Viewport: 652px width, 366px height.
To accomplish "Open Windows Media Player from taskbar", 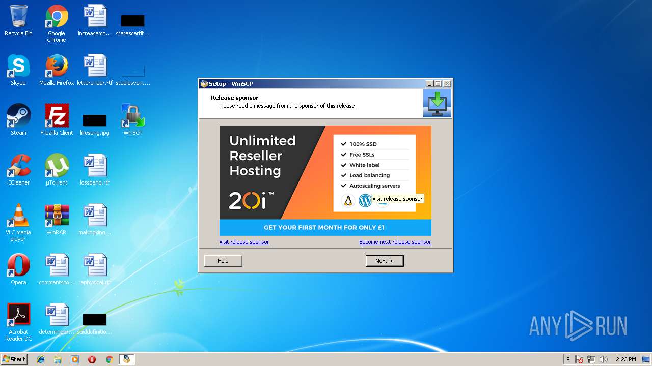I will coord(75,359).
